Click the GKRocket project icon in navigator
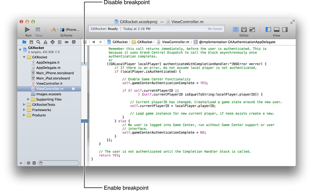The height and width of the screenshot is (191, 313). click(x=25, y=49)
